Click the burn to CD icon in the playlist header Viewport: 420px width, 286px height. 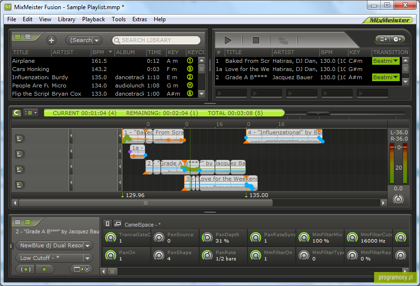[x=397, y=39]
